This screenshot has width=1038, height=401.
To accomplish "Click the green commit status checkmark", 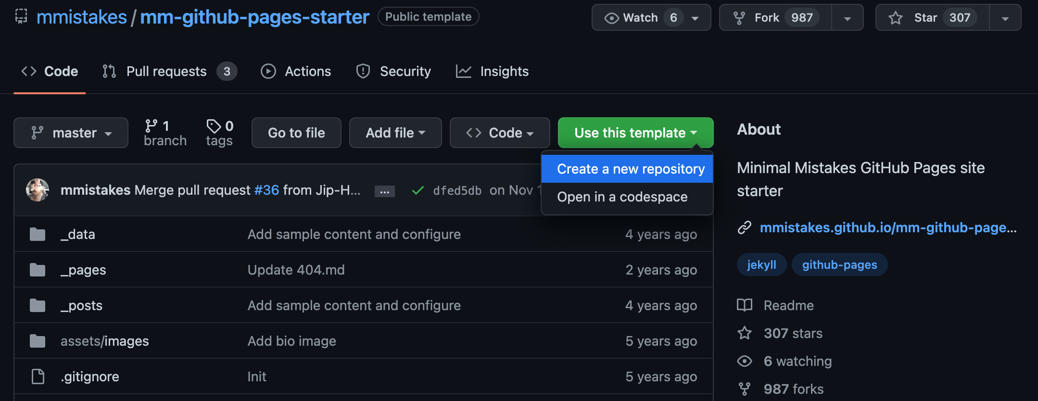I will (418, 190).
